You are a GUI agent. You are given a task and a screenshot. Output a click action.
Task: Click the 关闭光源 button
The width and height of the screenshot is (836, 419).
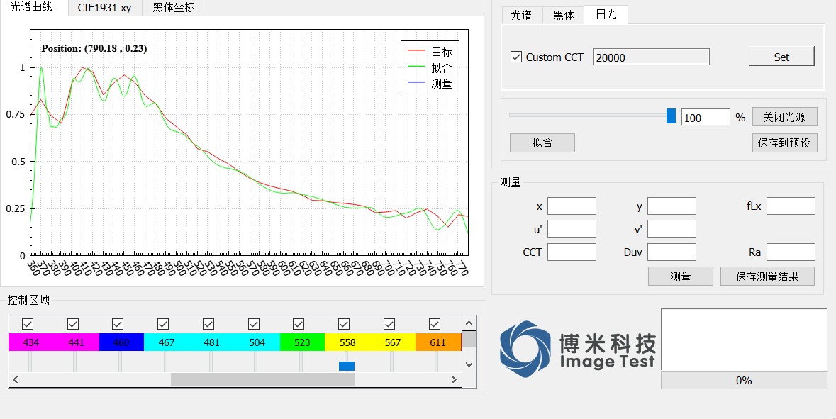click(785, 117)
